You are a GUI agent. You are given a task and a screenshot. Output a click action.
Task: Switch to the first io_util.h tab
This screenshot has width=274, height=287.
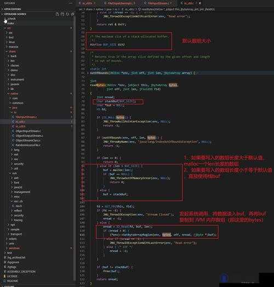87,3
